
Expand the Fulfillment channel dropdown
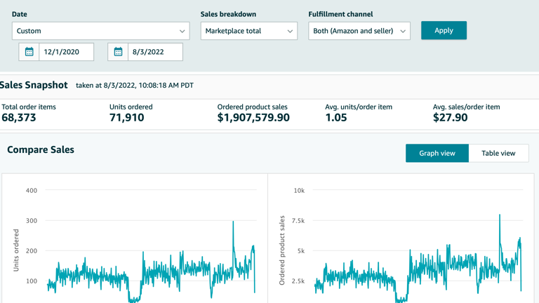(x=359, y=31)
